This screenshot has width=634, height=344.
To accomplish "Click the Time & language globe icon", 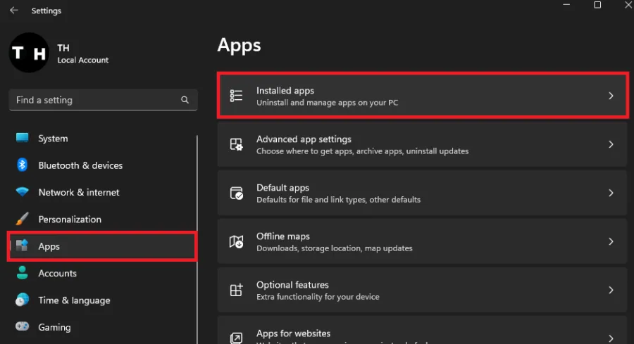I will [x=23, y=300].
